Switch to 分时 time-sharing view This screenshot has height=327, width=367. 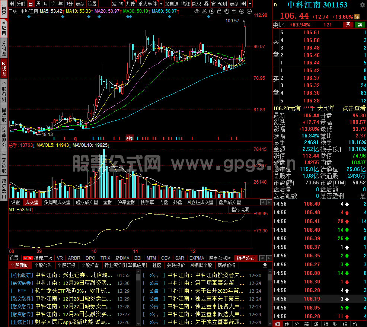[21, 4]
